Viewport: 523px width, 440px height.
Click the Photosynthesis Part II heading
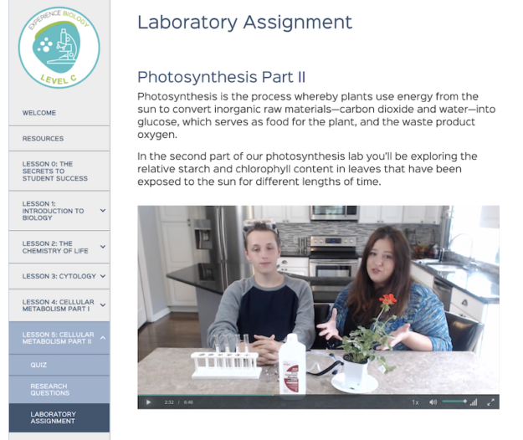click(x=221, y=77)
